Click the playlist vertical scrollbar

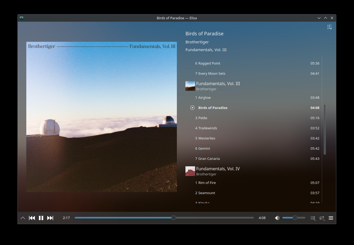point(324,130)
